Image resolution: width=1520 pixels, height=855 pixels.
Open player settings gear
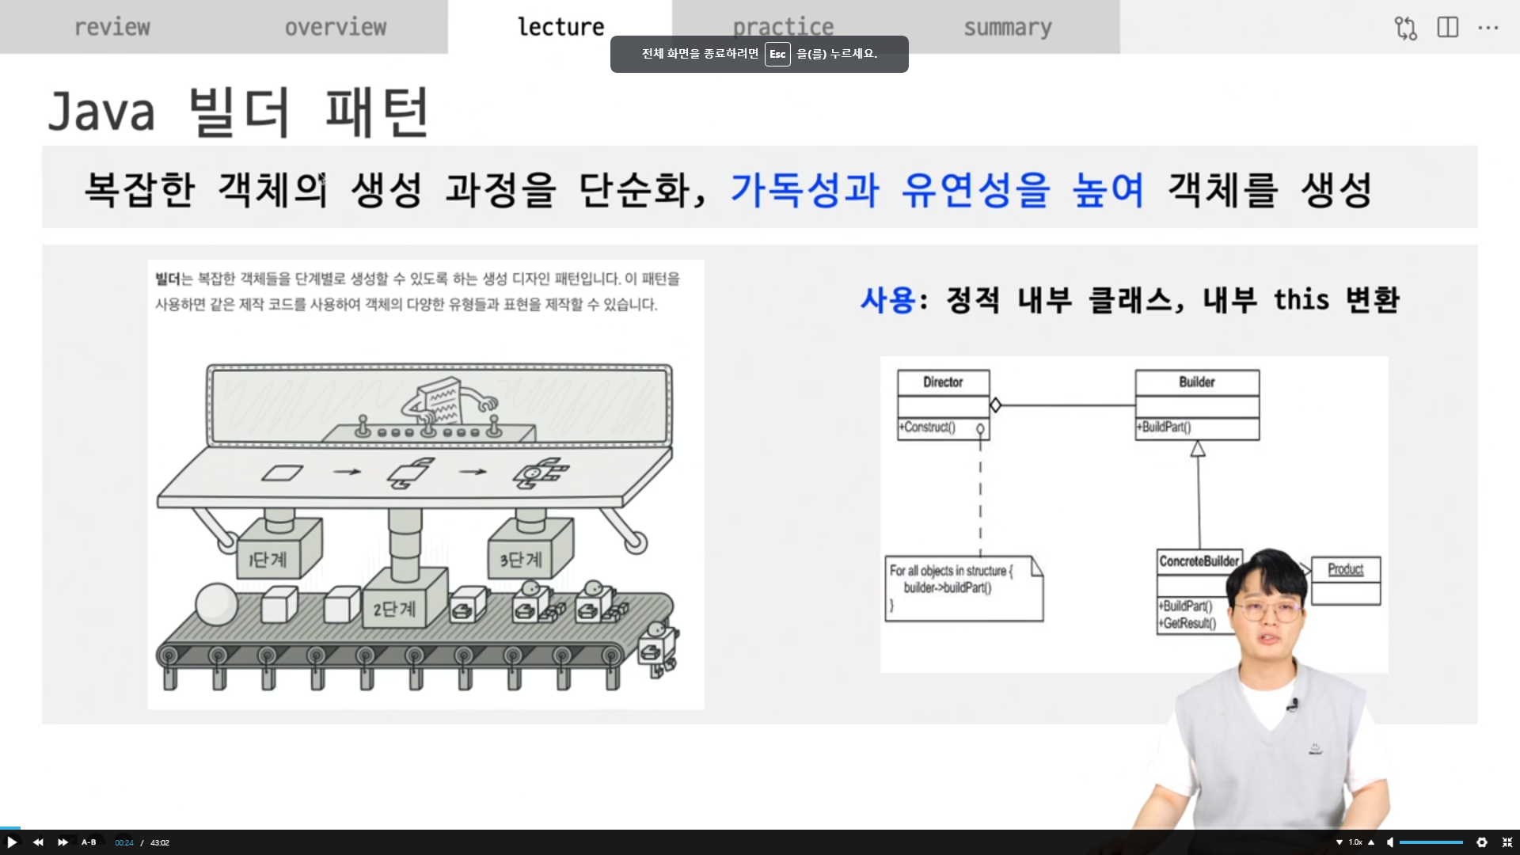(x=1482, y=842)
